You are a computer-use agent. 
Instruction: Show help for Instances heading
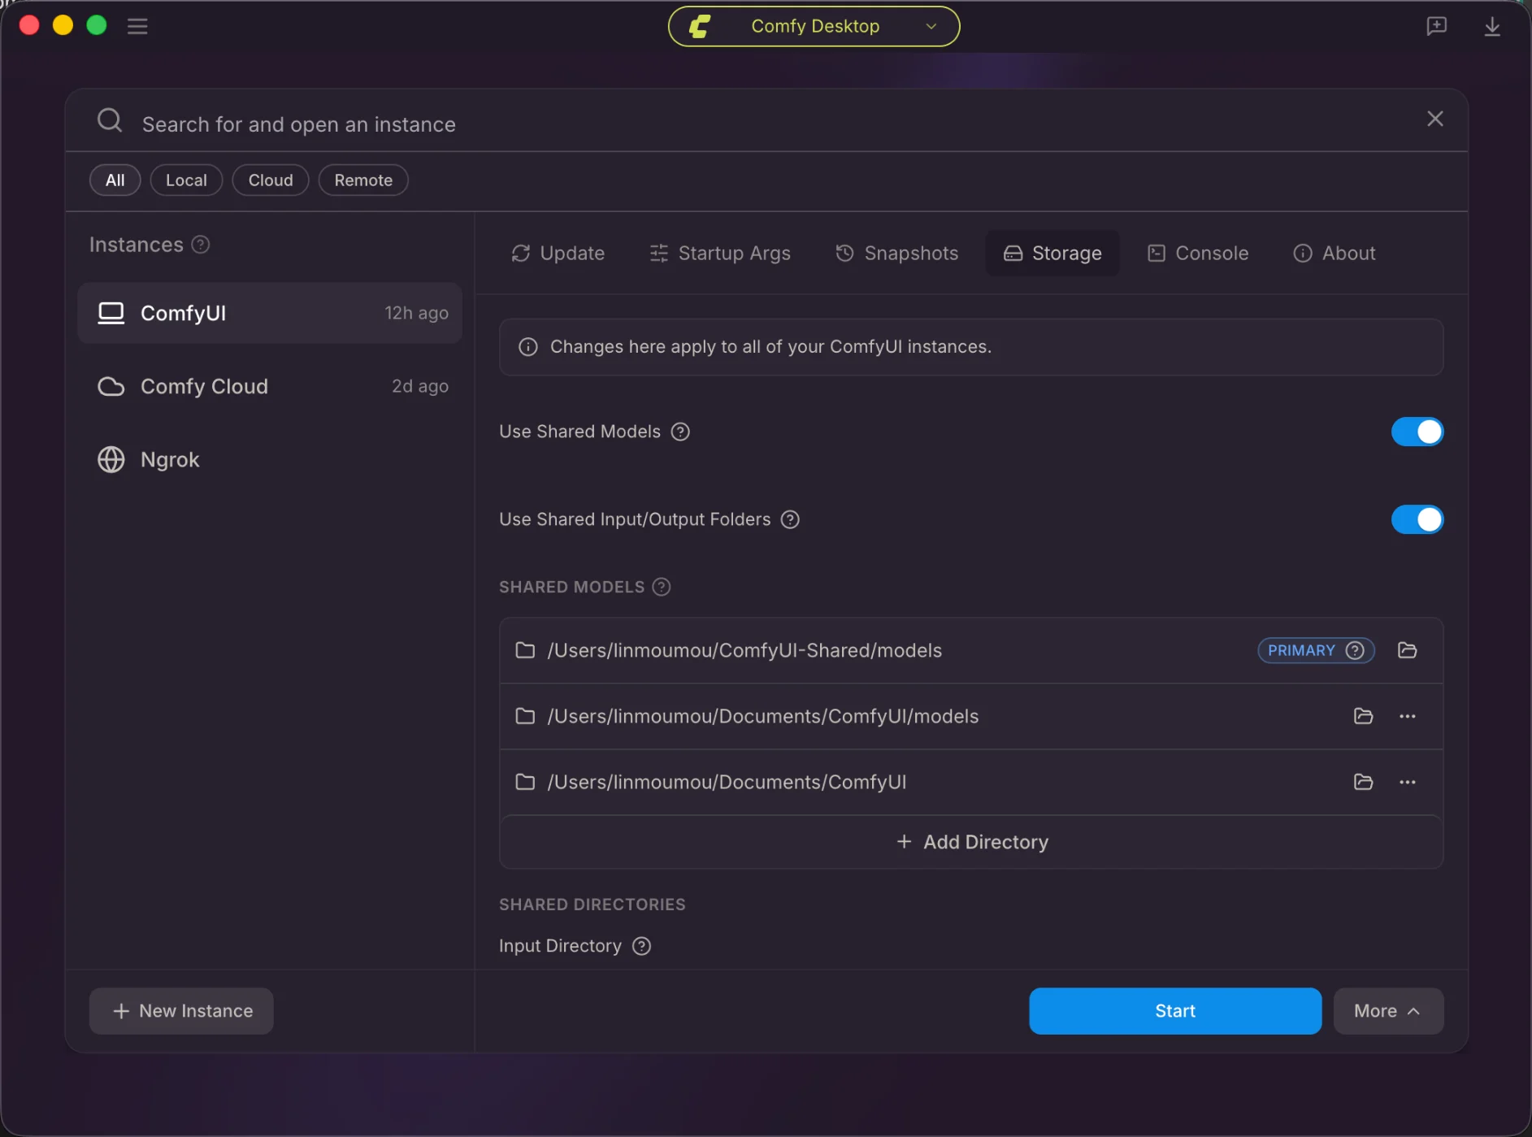click(201, 245)
